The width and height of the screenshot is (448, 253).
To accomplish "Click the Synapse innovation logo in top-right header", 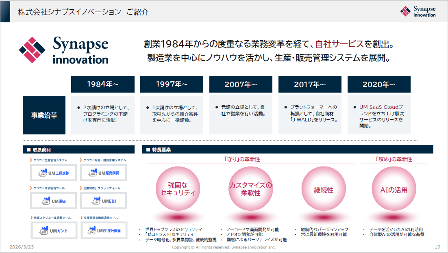I will [x=418, y=11].
